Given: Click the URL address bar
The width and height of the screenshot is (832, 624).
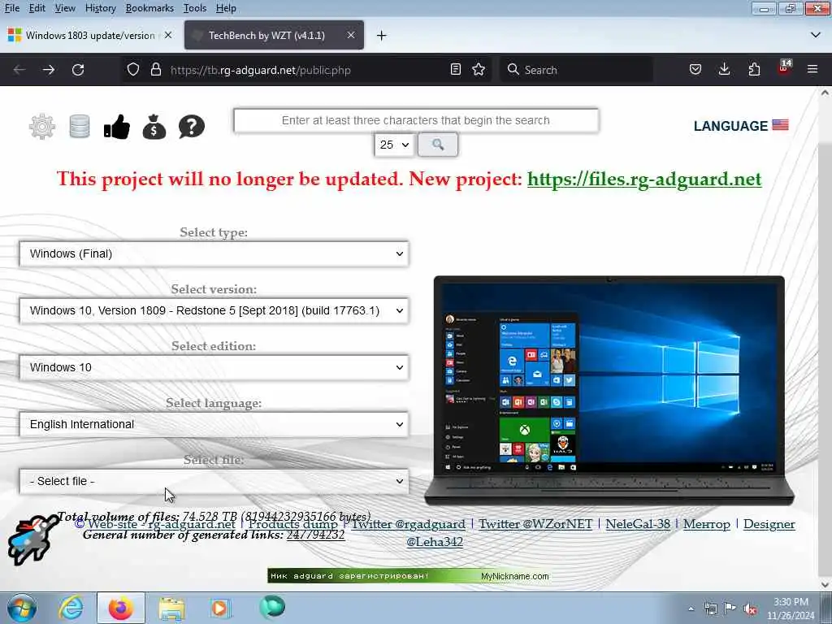Looking at the screenshot, I should (x=308, y=70).
